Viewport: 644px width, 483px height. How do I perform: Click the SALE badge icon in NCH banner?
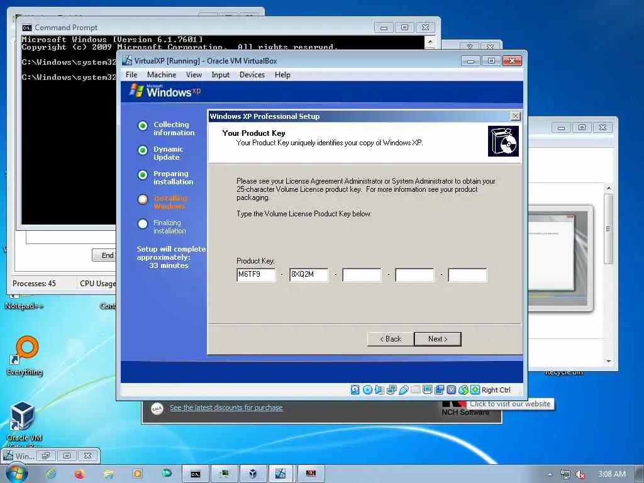157,408
